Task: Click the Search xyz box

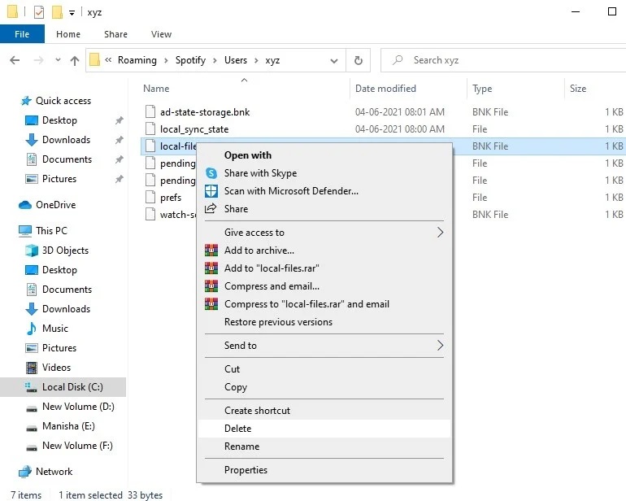Action: click(503, 60)
